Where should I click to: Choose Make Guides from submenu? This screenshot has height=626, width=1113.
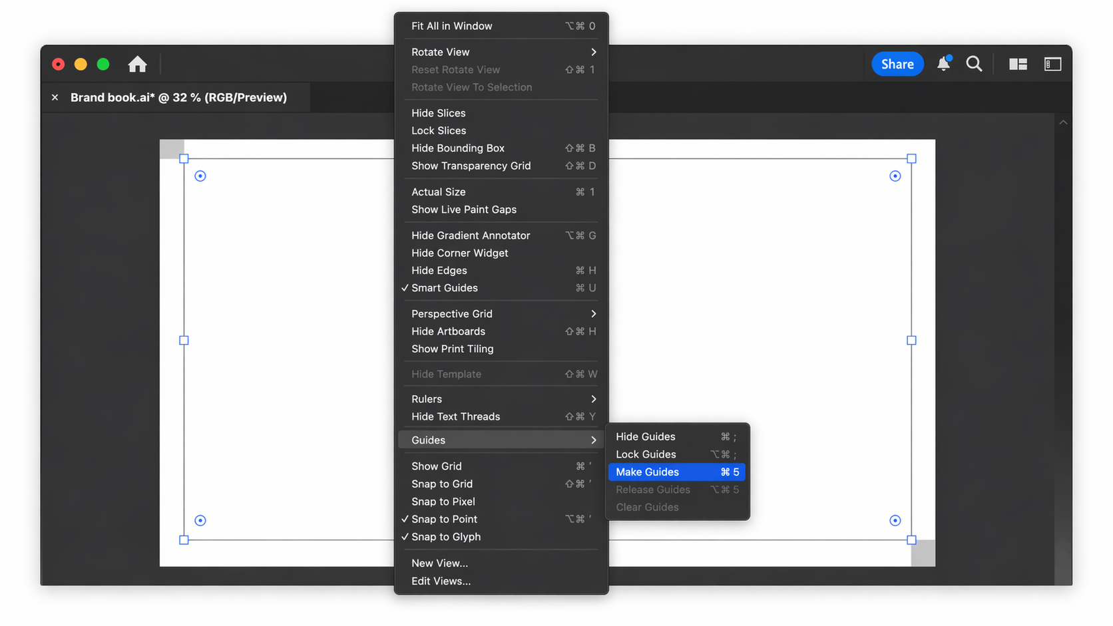pyautogui.click(x=676, y=472)
